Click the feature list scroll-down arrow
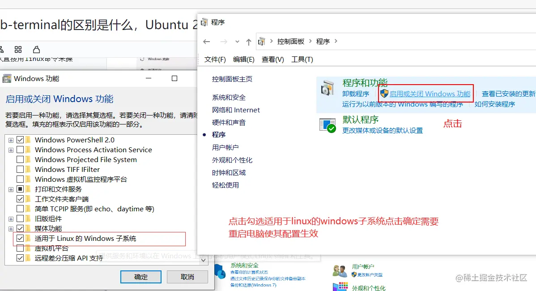This screenshot has width=536, height=291. point(203,261)
